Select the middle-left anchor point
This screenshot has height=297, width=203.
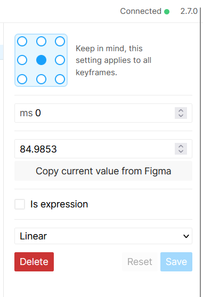[x=22, y=60]
